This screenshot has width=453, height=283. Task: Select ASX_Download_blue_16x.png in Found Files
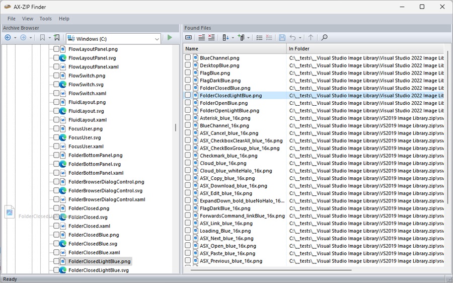point(234,186)
